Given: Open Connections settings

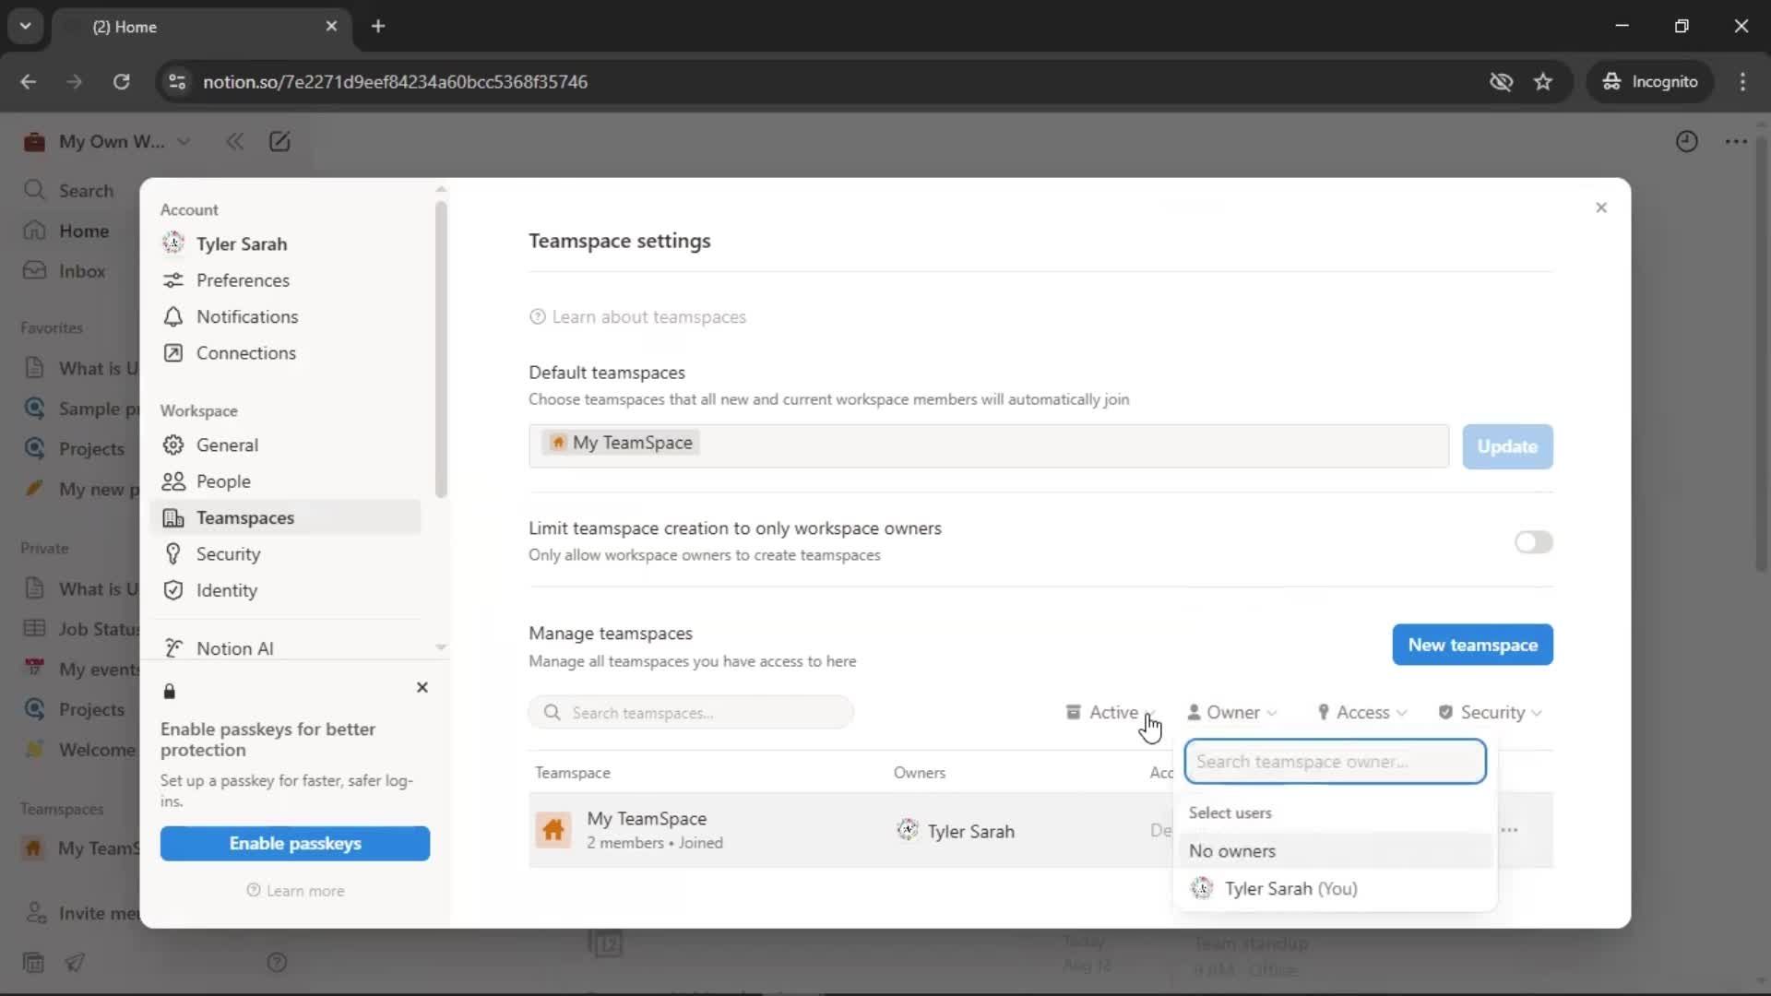Looking at the screenshot, I should pyautogui.click(x=286, y=352).
